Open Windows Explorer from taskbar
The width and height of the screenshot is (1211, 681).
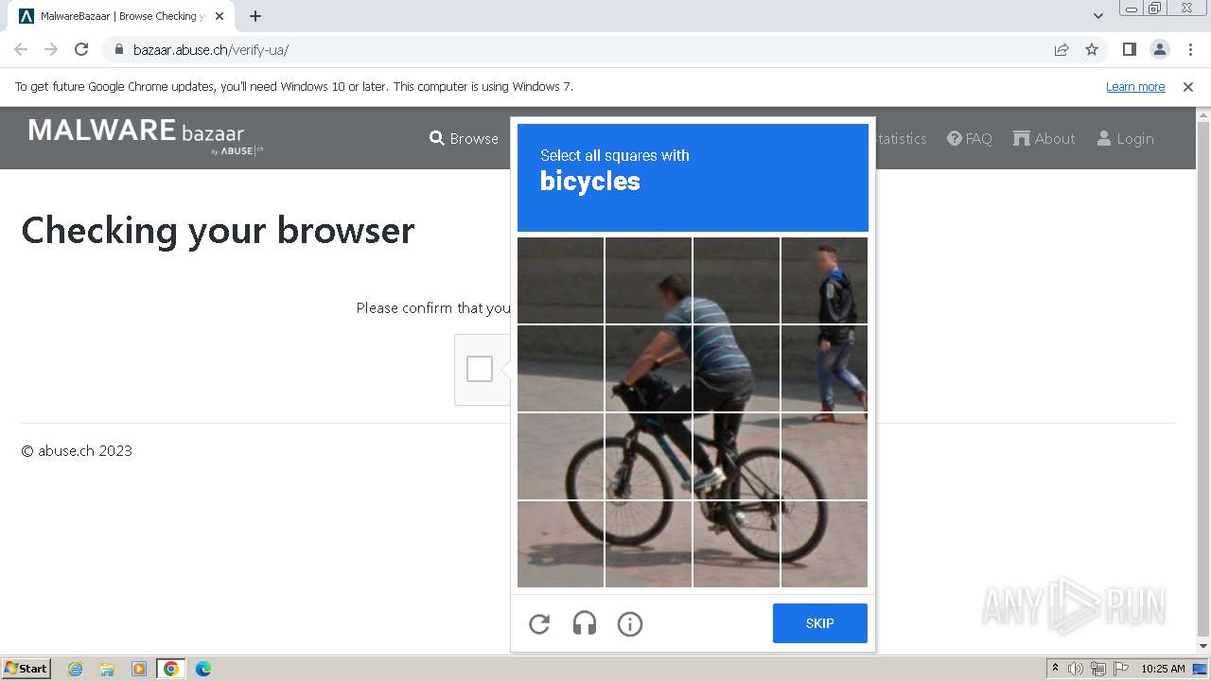[107, 669]
